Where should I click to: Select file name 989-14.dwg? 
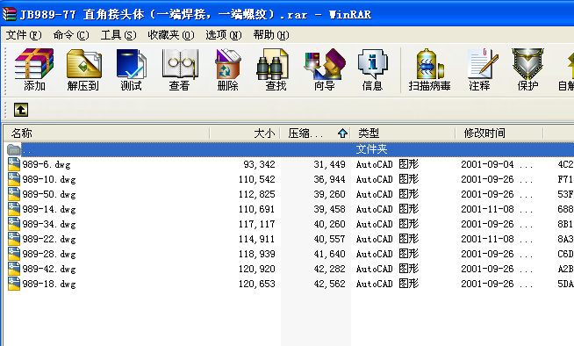click(49, 209)
